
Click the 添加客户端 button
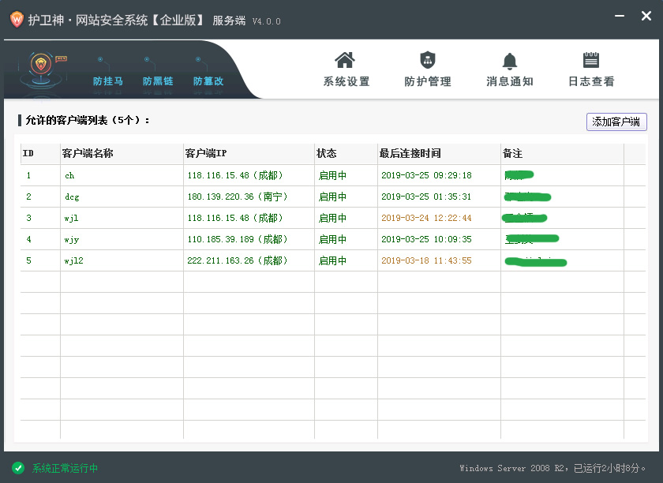[616, 122]
